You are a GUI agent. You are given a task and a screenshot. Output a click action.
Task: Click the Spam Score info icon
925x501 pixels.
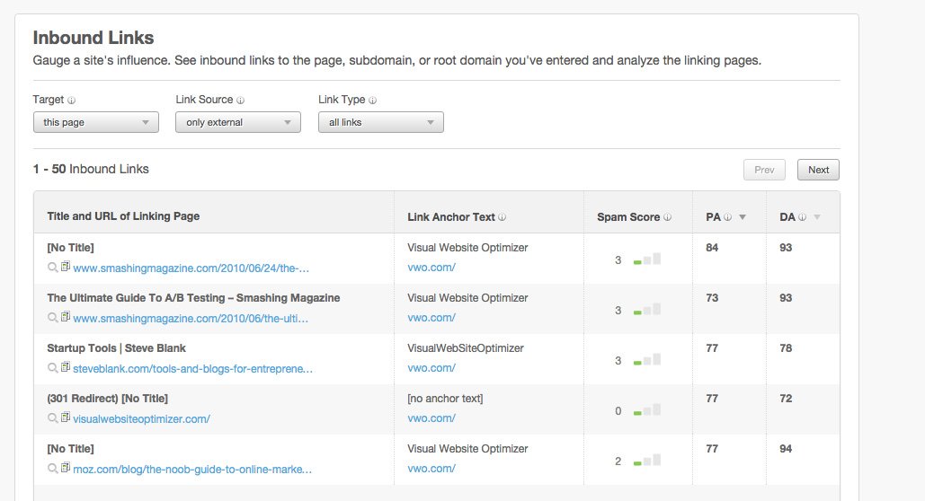pos(667,217)
